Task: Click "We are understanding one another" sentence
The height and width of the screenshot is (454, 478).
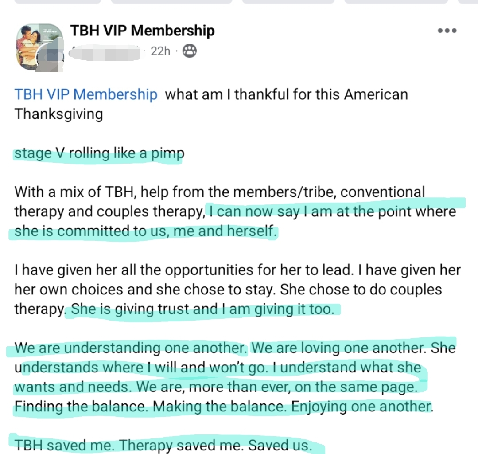Action: [x=131, y=348]
